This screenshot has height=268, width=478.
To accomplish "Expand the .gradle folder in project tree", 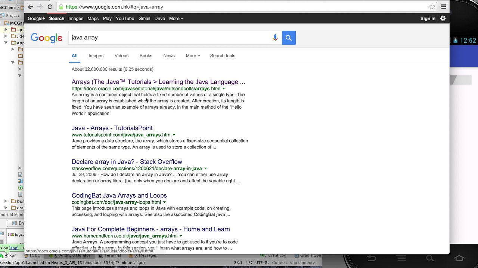I will click(x=6, y=30).
